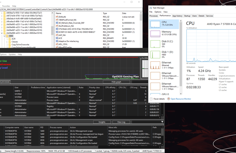Click the AAF_NA string value icon
This screenshot has width=236, height=153.
pos(57,35)
